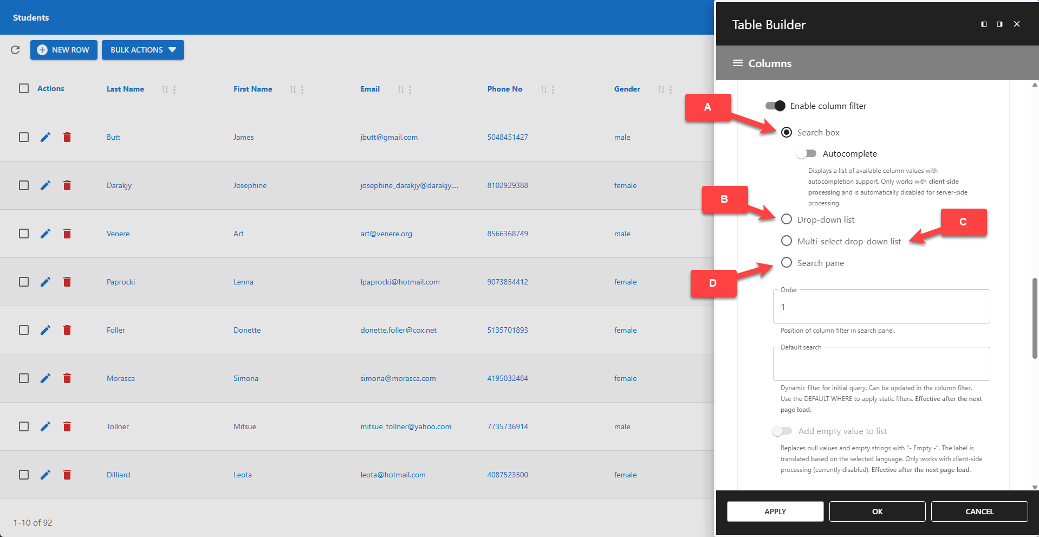Viewport: 1039px width, 537px height.
Task: Open the First Name column menu
Action: point(302,89)
